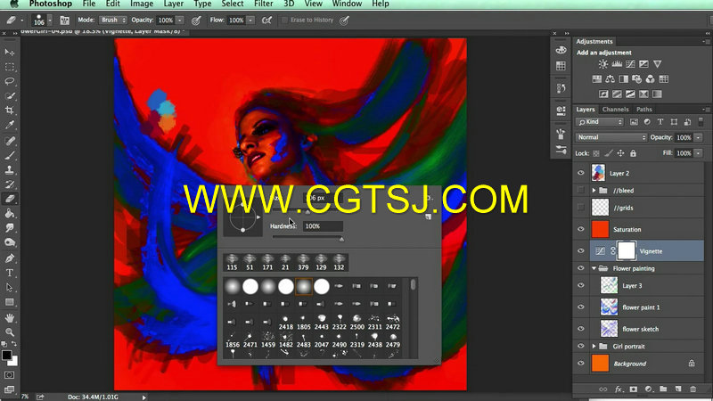This screenshot has width=713, height=401.
Task: Select the Horizontal Type tool
Action: pyautogui.click(x=10, y=273)
